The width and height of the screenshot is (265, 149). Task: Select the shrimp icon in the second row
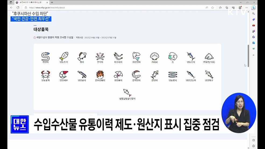coord(63,74)
